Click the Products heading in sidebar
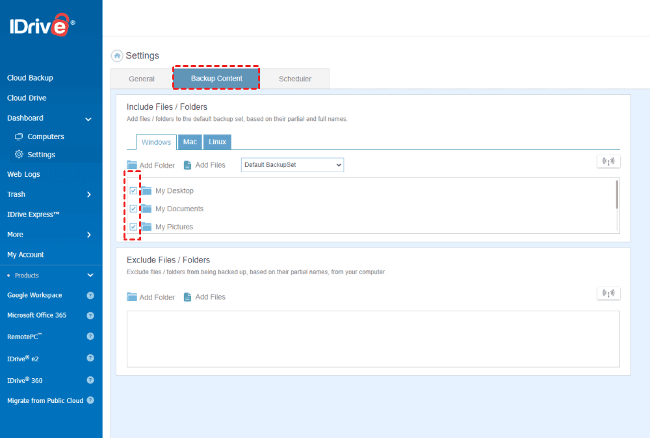The height and width of the screenshot is (438, 650). tap(27, 275)
